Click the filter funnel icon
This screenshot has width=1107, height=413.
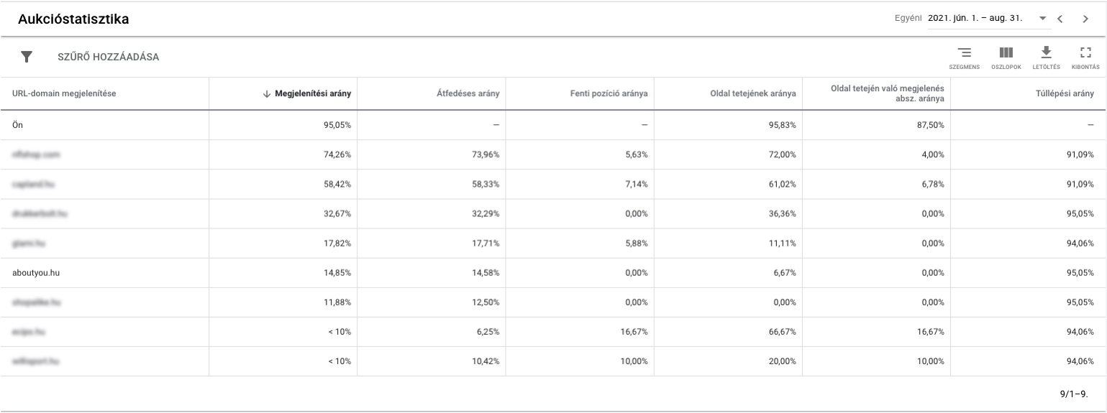point(27,57)
